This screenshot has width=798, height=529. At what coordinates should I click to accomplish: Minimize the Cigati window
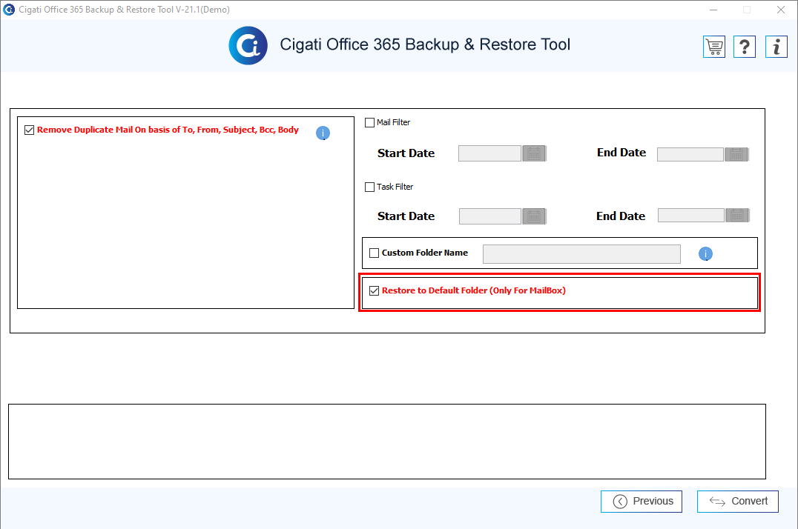(713, 10)
